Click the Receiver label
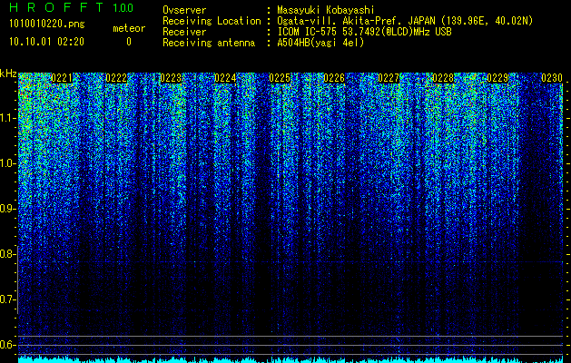 pos(184,32)
